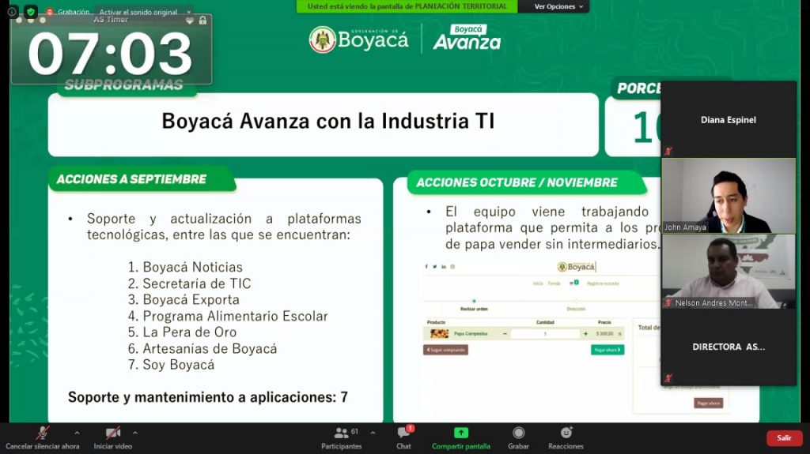The height and width of the screenshot is (454, 810).
Task: Select the Revisar orden step
Action: (474, 309)
